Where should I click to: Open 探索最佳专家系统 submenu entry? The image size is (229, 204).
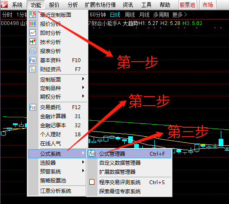click(129, 191)
